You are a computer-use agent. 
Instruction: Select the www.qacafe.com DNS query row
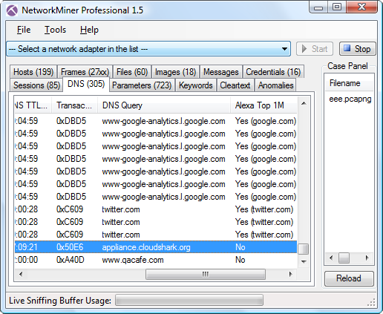(156, 260)
